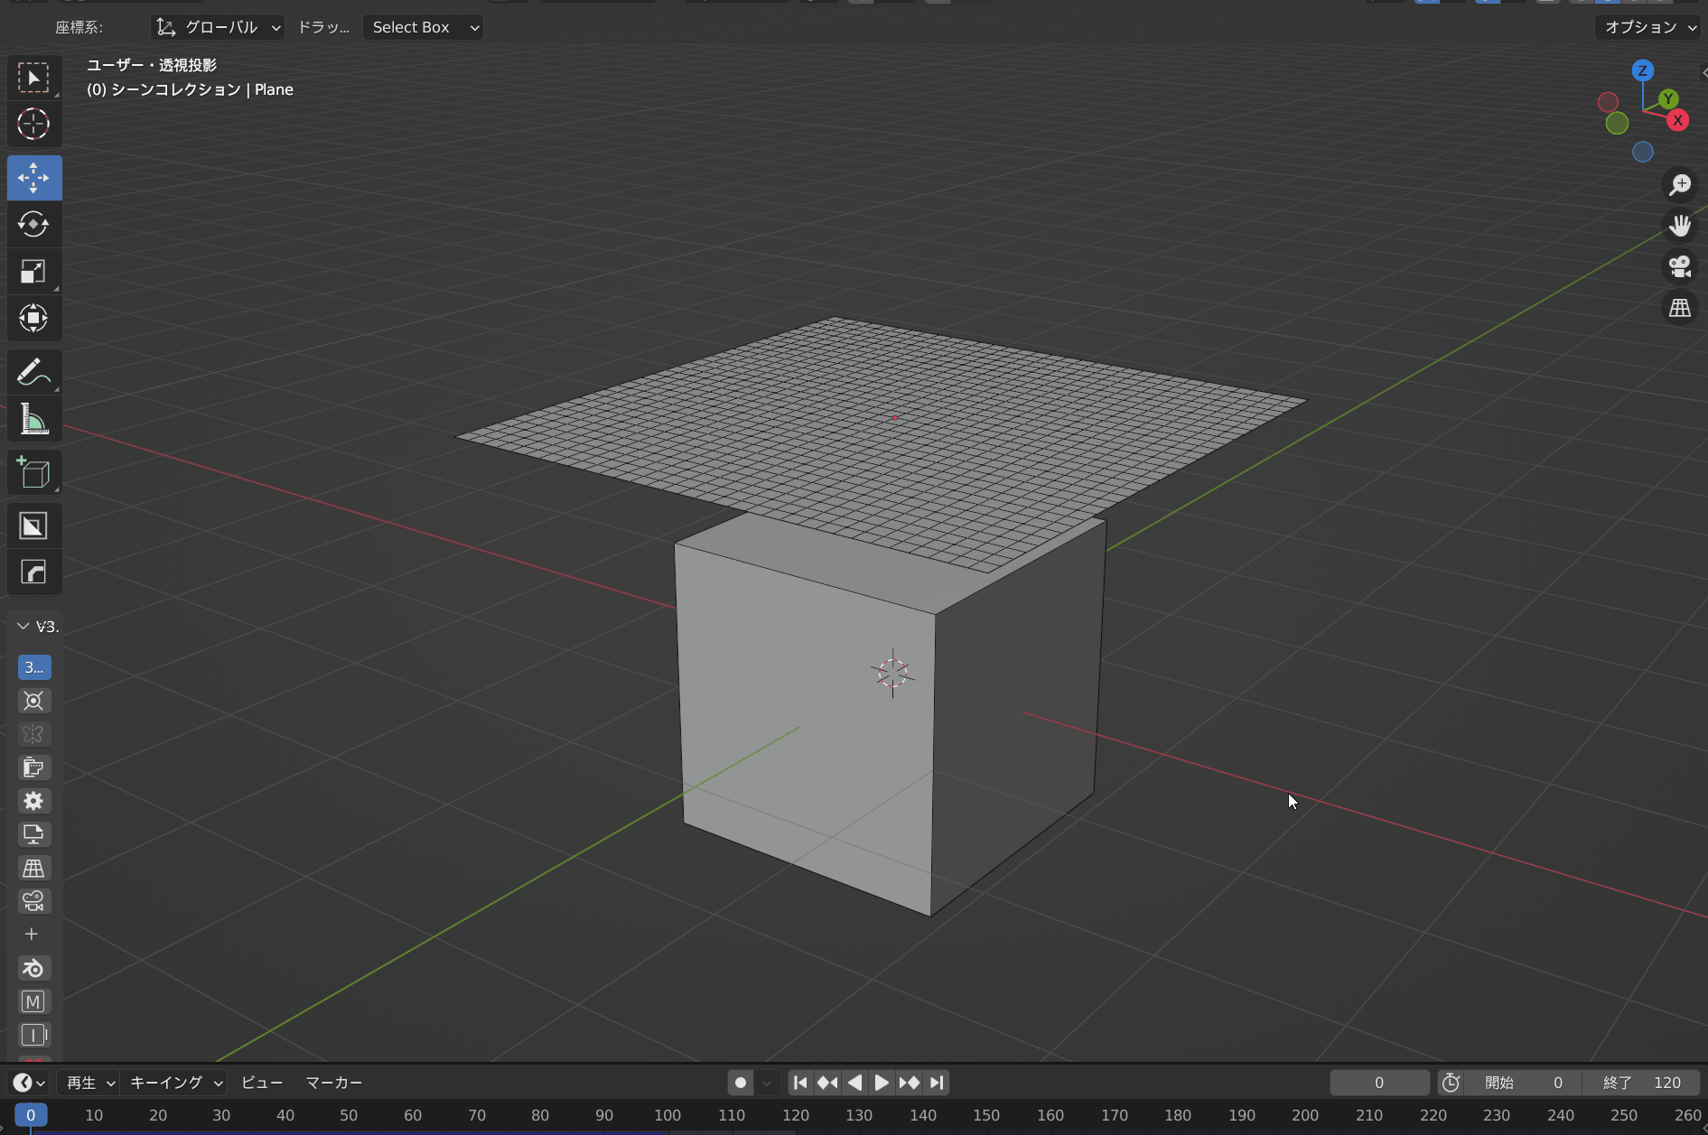
Task: Click the camera icon in V3 panel
Action: [x=33, y=901]
